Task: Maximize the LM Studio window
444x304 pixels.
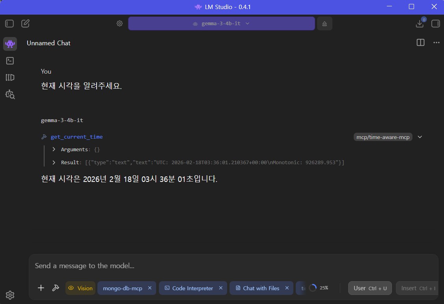Action: coord(411,7)
